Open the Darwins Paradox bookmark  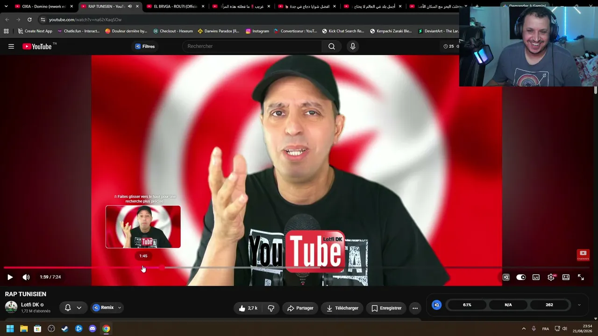(x=218, y=31)
